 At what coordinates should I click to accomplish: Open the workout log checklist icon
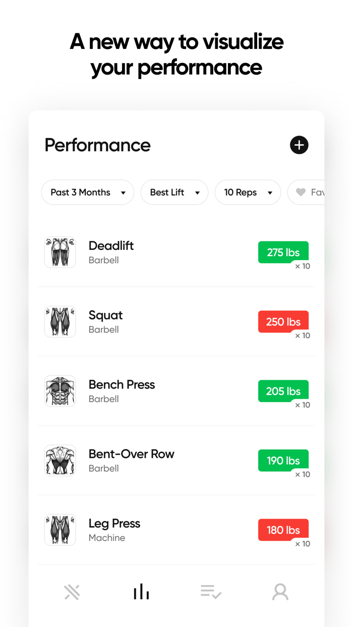[211, 591]
